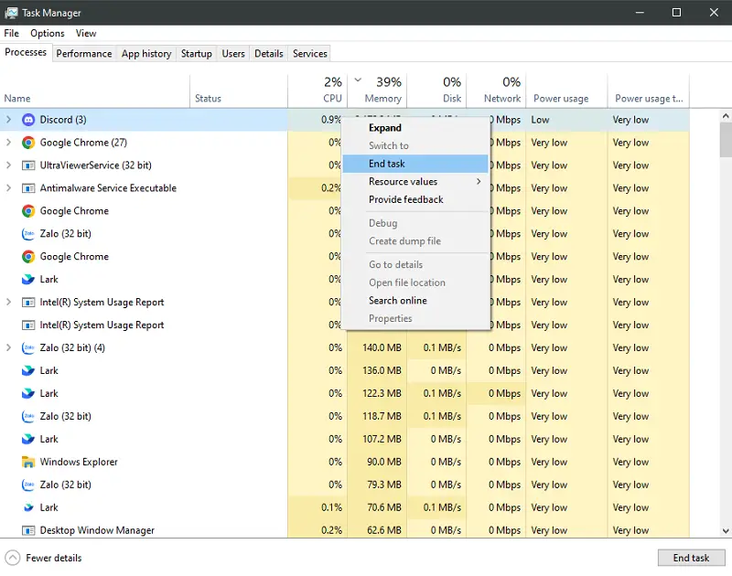
Task: Open the Options menu
Action: click(x=47, y=33)
